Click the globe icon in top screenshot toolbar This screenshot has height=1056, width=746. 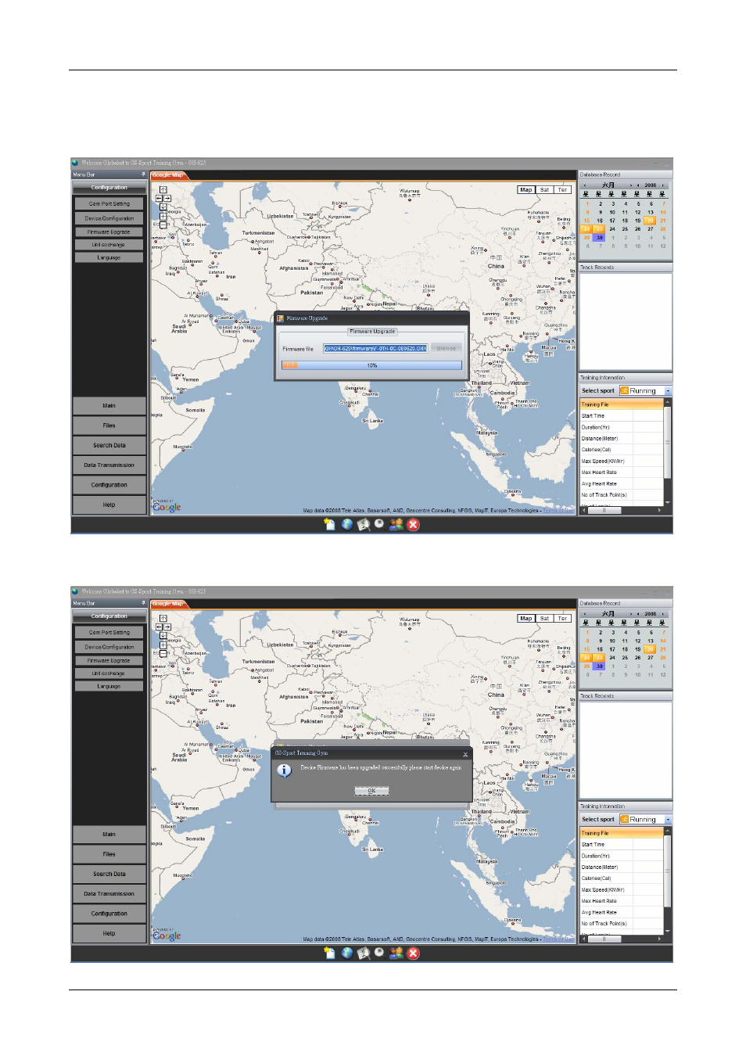(x=347, y=524)
